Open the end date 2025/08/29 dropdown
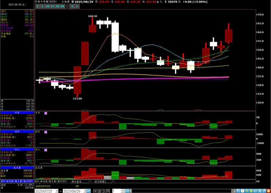The height and width of the screenshot is (193, 271). [x=85, y=191]
